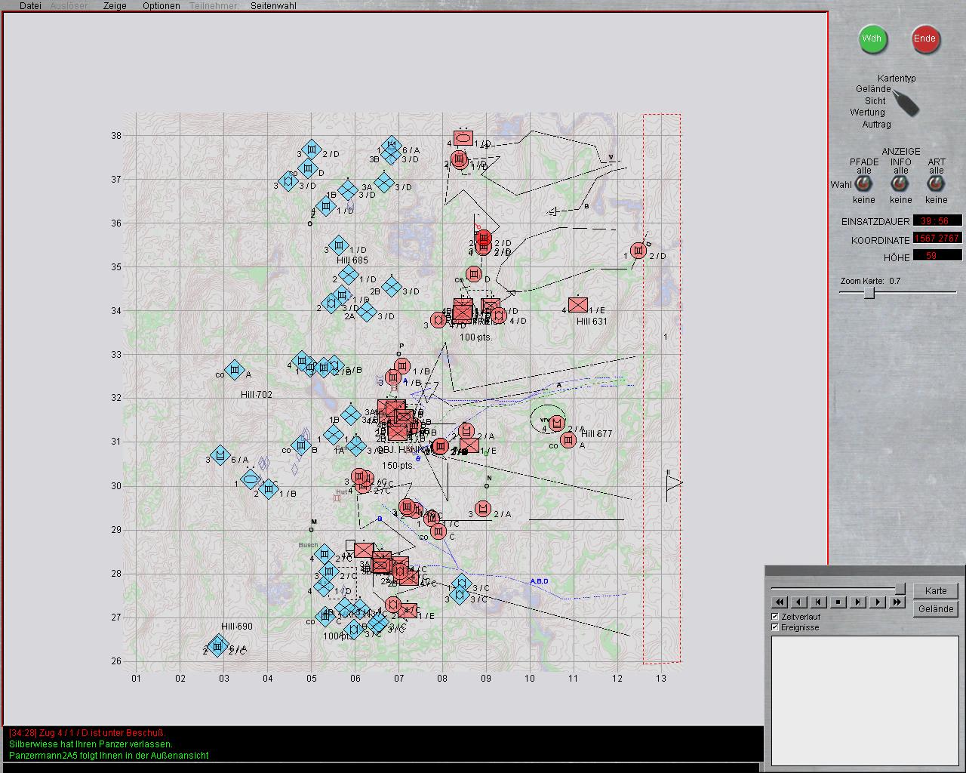Click the green Wdh button
The height and width of the screenshot is (773, 966).
click(872, 39)
